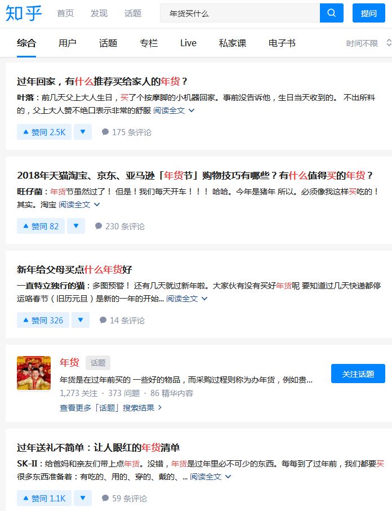Upvote the answer with 赞同 2.5K

pos(44,132)
